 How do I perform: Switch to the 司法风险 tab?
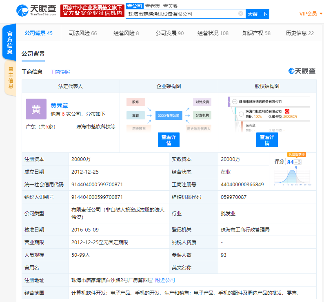[x=83, y=33]
